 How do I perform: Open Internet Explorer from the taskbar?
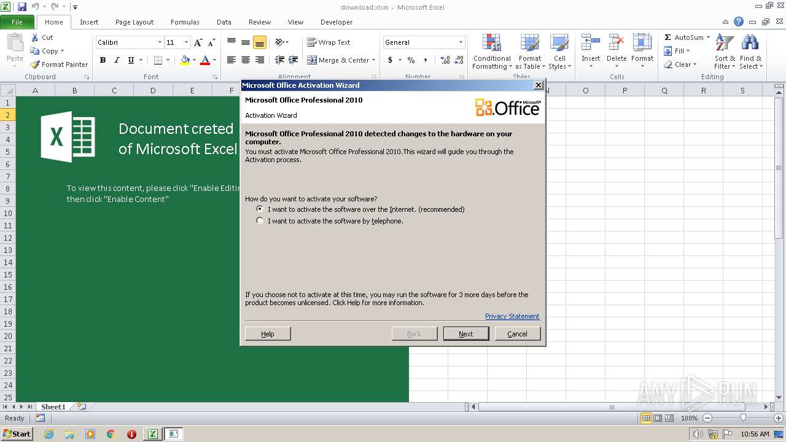tap(49, 434)
